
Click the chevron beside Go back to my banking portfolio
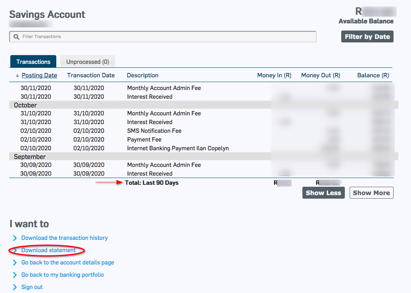tap(15, 275)
